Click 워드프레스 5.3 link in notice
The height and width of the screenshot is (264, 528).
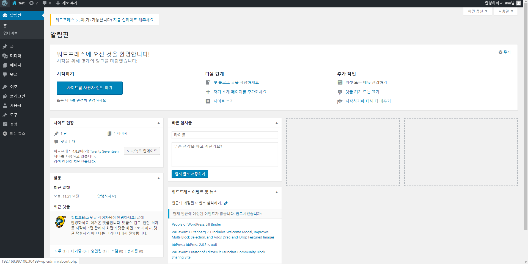(x=68, y=20)
